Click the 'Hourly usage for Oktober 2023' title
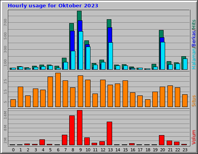 coord(53,6)
